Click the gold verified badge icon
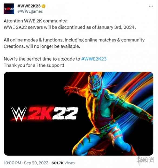Image resolution: width=158 pixels, height=168 pixels. coord(44,6)
